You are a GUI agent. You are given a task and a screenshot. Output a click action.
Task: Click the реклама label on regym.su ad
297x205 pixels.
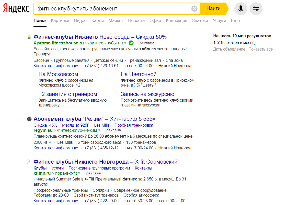(x=113, y=130)
